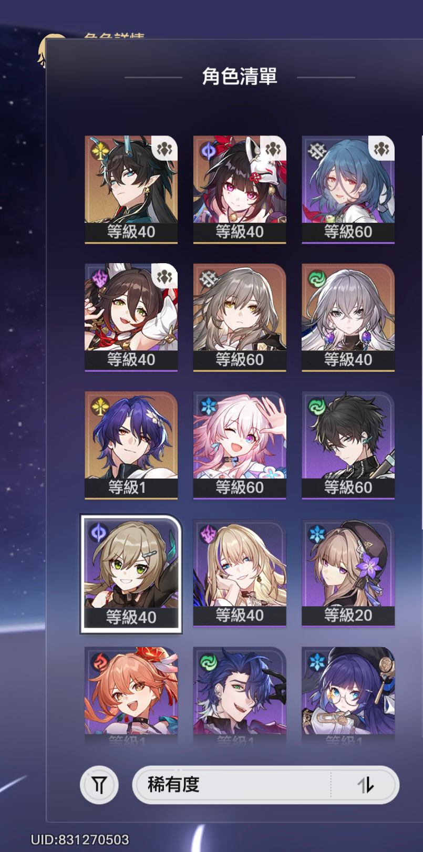423x852 pixels.
Task: Select the black-haired boy at 等級60
Action: click(x=348, y=445)
